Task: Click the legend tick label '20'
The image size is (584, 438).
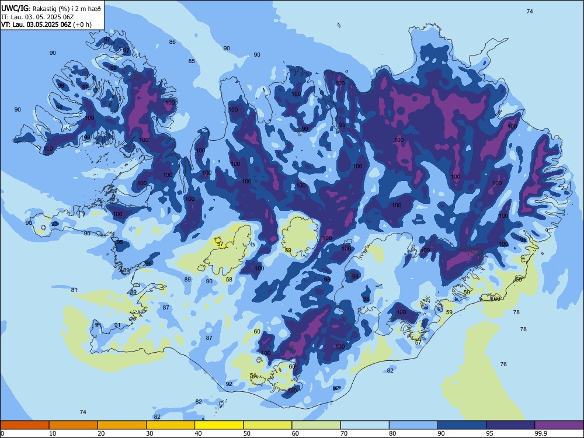Action: [x=101, y=433]
